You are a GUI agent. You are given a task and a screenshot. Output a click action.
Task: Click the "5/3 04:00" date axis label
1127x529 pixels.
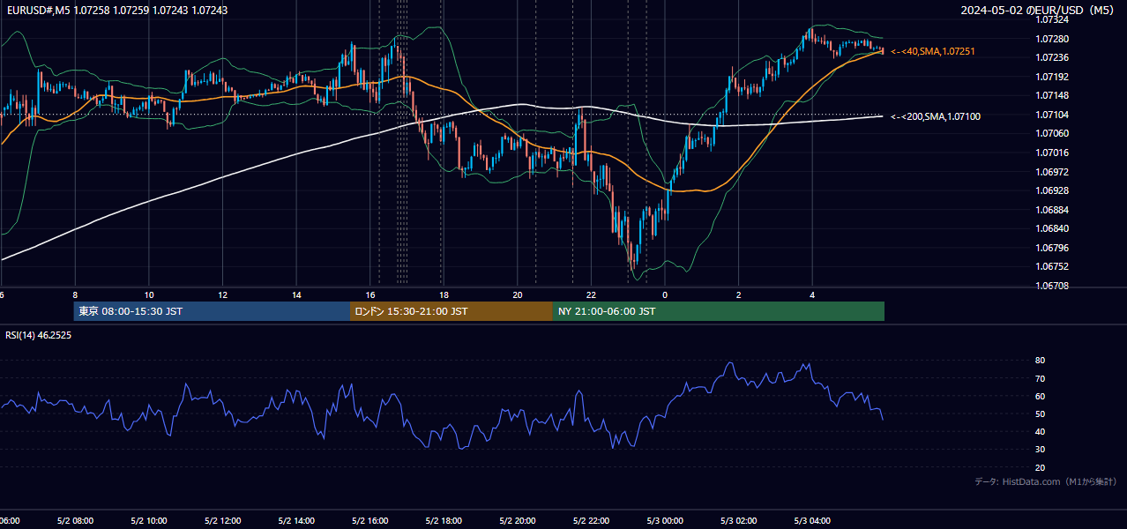click(812, 521)
